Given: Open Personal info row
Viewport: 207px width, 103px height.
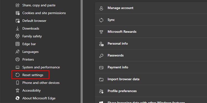Looking at the screenshot, I should [151, 43].
